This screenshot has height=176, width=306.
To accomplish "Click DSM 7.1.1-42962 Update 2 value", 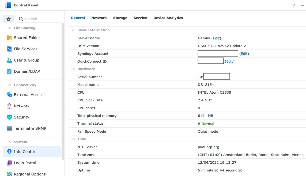I will [x=222, y=46].
